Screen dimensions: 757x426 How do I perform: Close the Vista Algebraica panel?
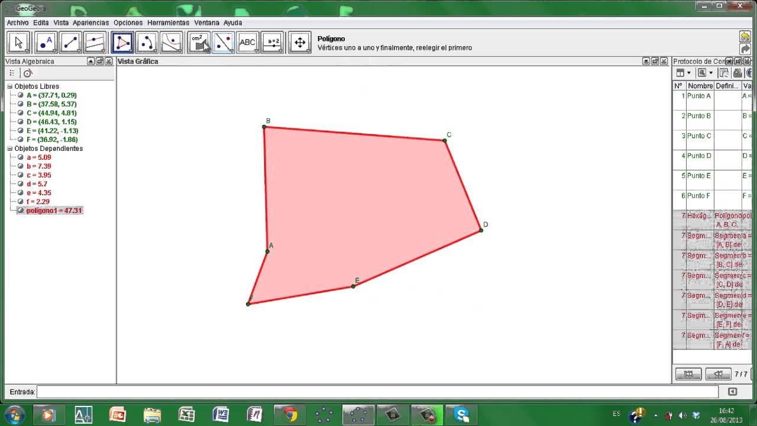tap(109, 62)
